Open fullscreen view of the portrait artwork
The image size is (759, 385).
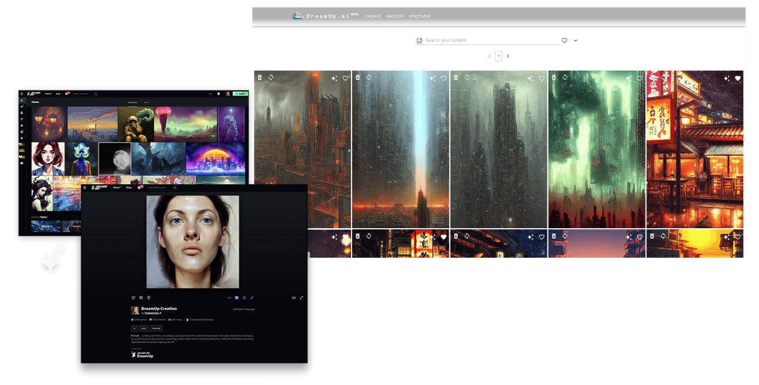[x=301, y=298]
